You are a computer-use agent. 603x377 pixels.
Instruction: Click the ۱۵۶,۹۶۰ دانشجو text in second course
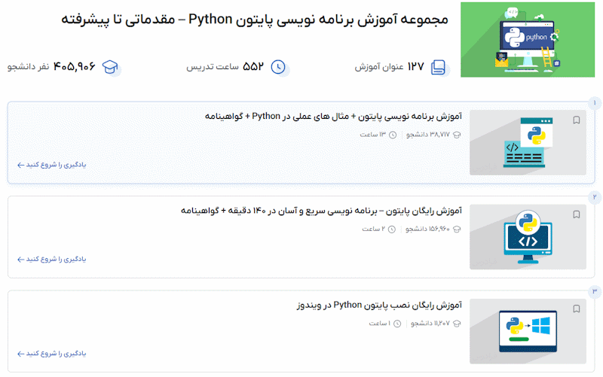point(427,230)
